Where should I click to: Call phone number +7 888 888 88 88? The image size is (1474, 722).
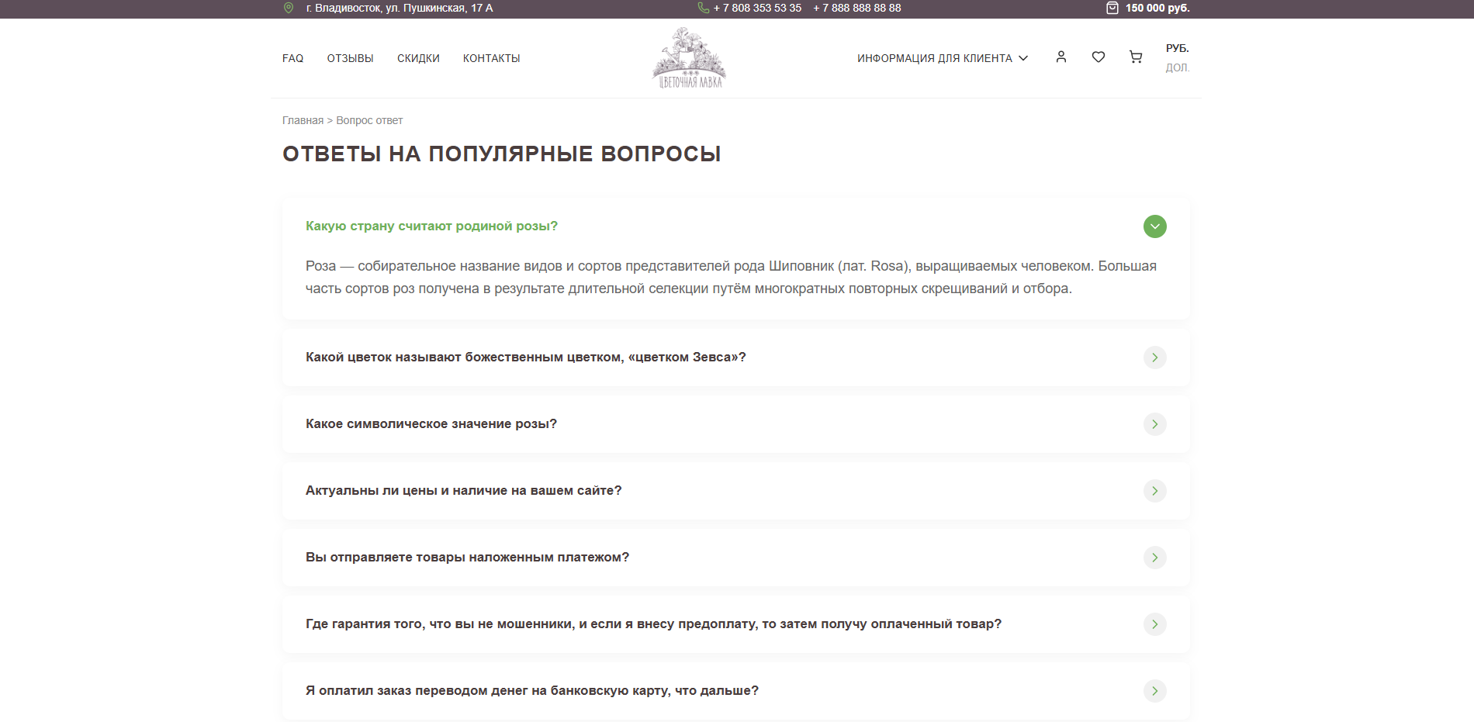(x=857, y=8)
